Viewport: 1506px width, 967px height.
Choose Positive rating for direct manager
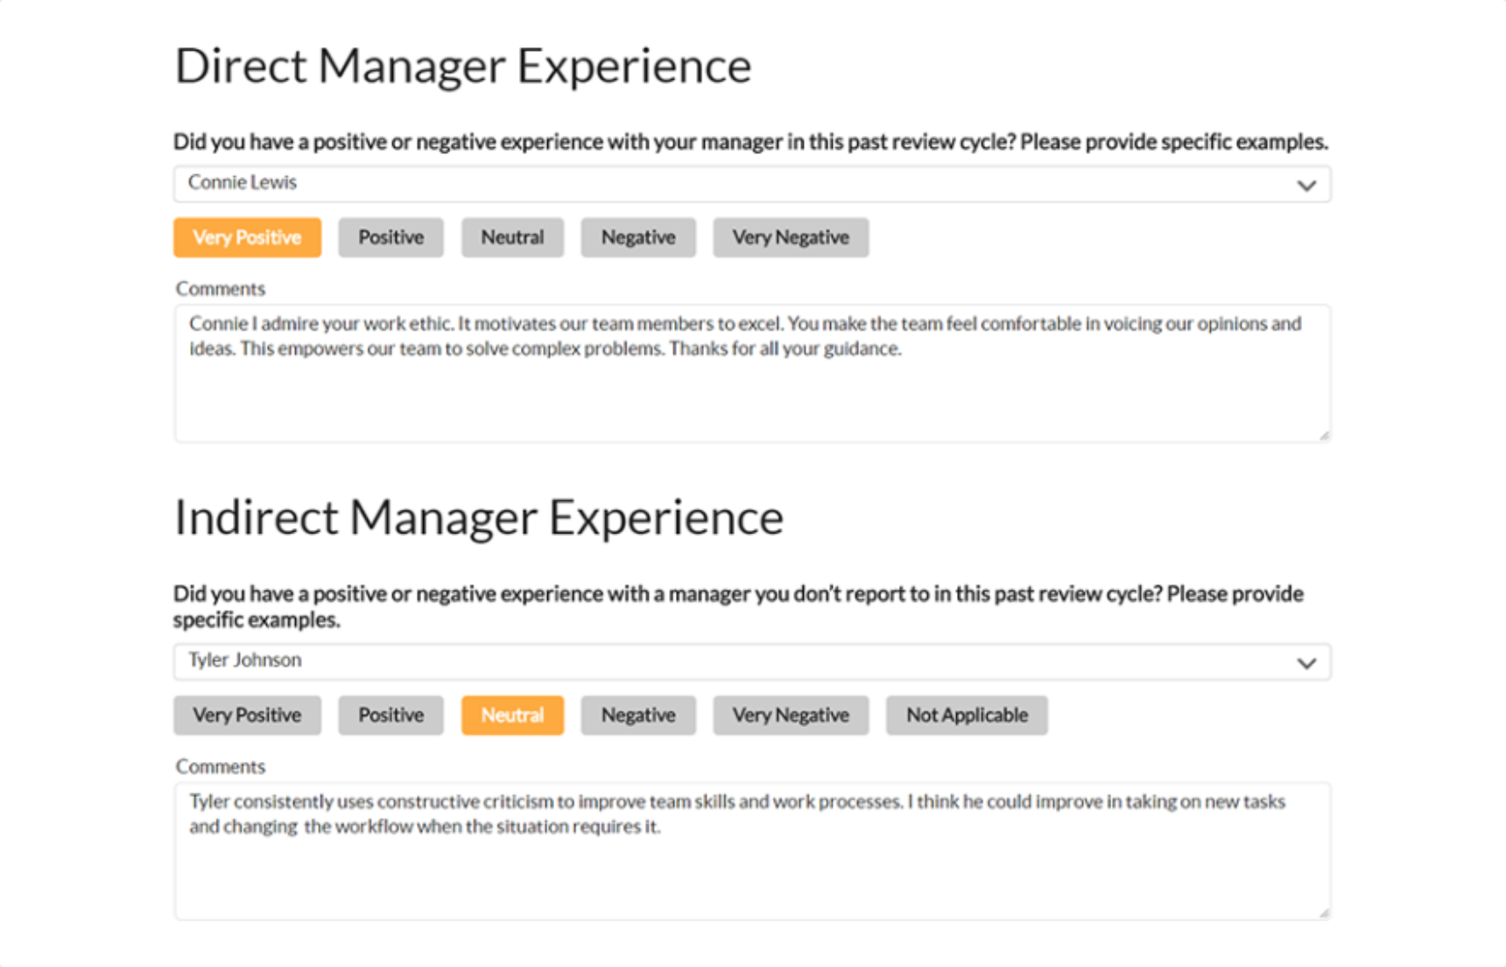coord(391,237)
